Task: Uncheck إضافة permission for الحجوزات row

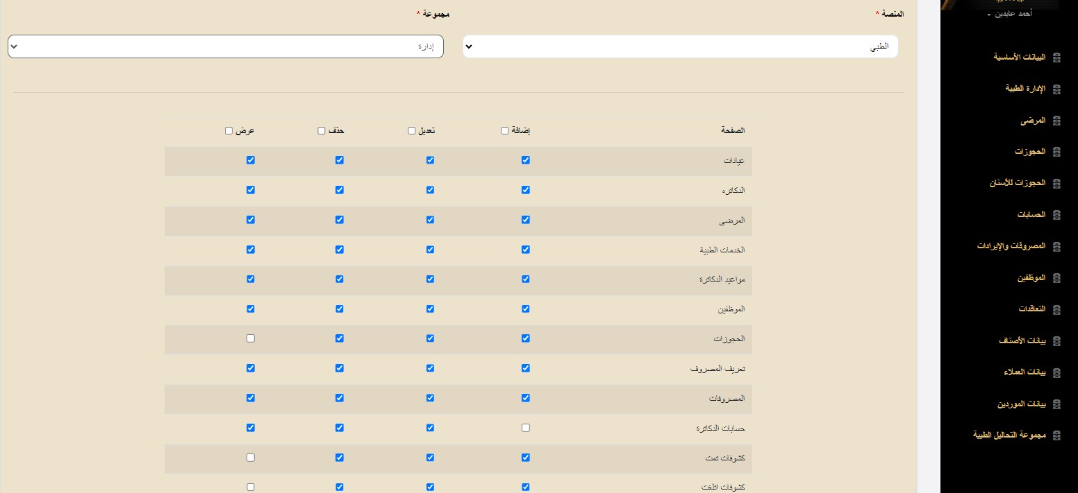Action: [526, 338]
